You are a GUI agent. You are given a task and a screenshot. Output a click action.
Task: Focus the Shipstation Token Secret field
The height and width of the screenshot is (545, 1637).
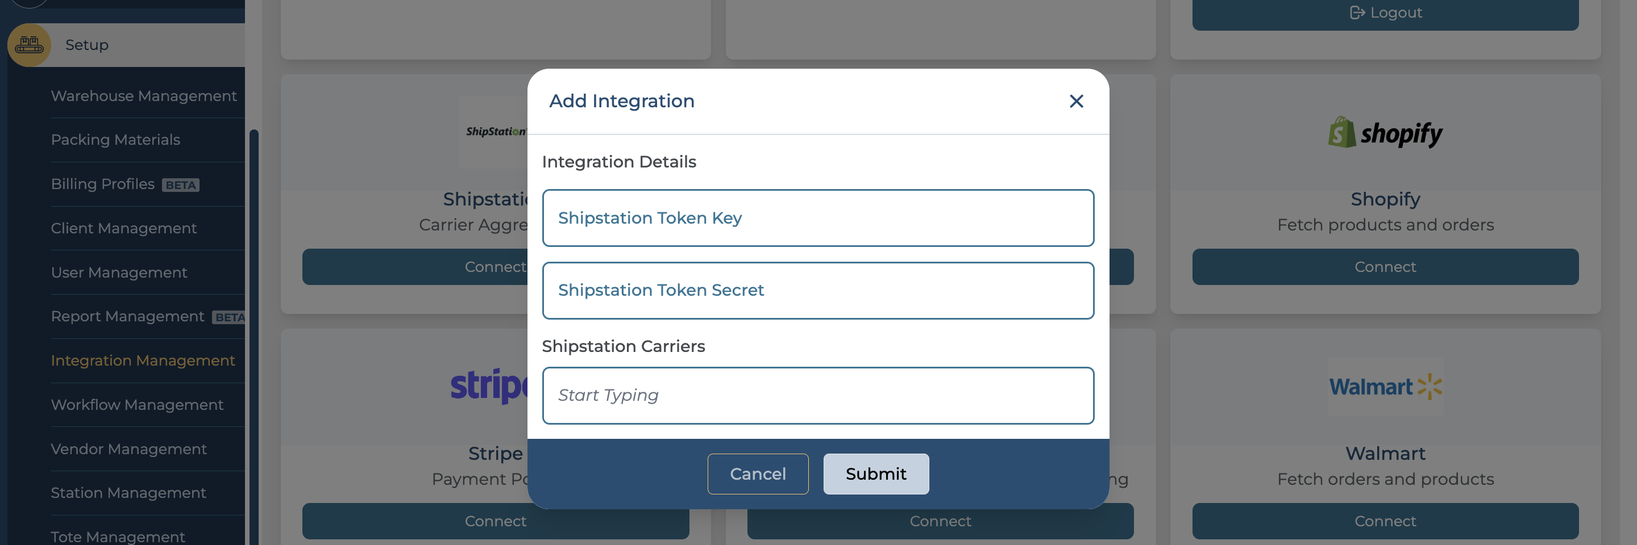click(x=818, y=291)
